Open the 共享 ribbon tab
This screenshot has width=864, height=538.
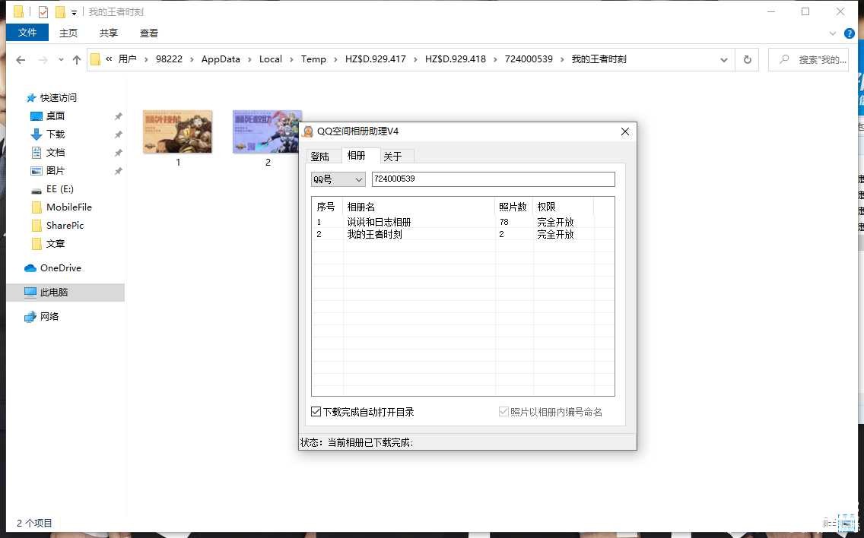(x=109, y=33)
